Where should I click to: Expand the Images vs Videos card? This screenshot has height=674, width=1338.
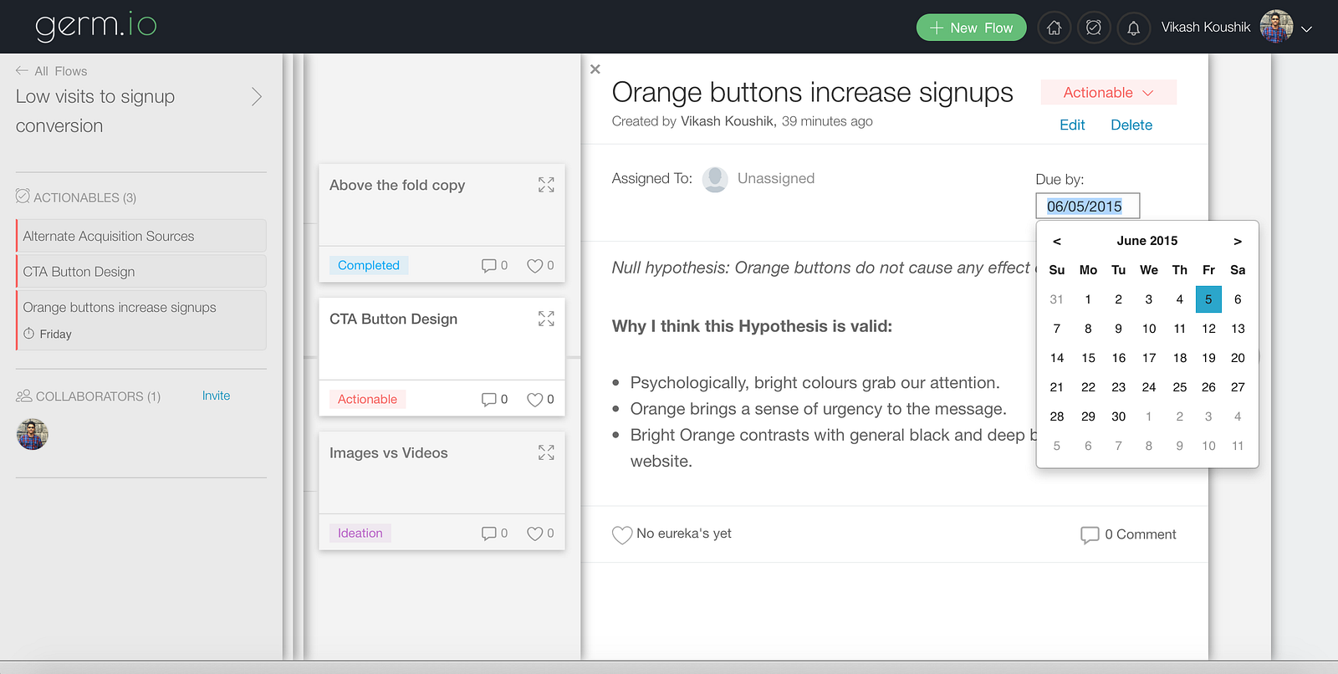tap(546, 452)
